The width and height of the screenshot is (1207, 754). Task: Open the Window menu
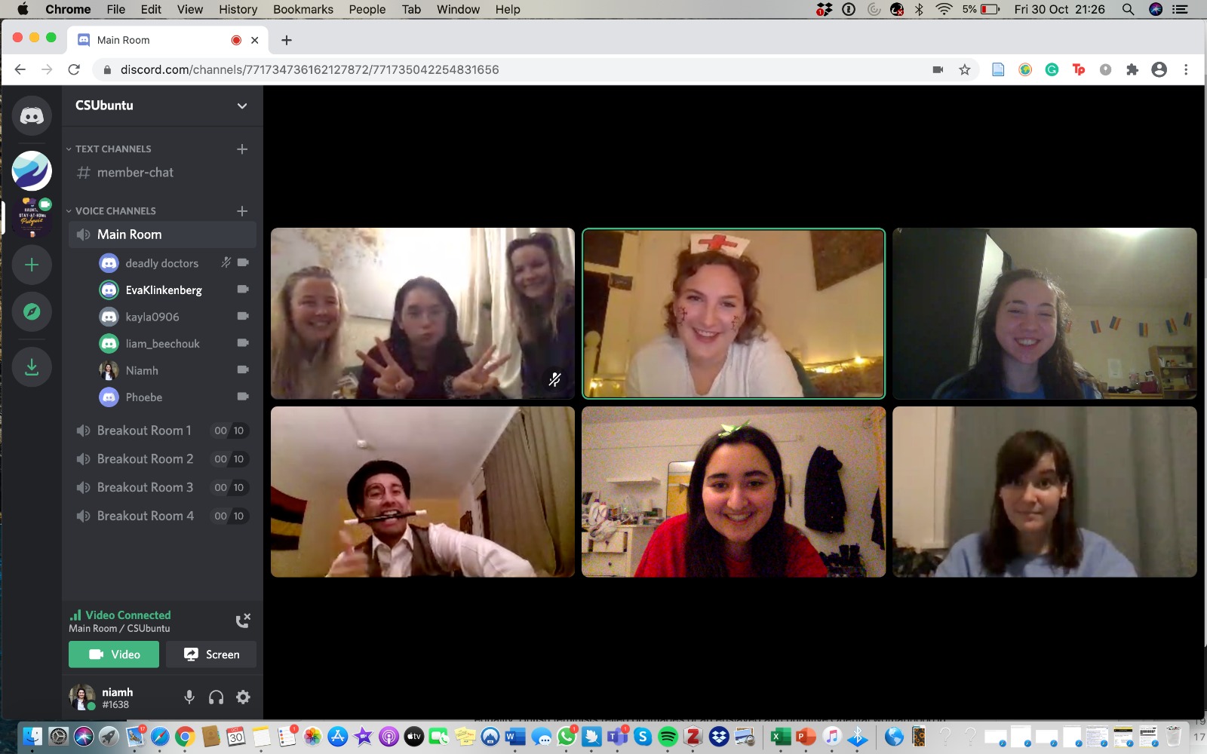(458, 9)
